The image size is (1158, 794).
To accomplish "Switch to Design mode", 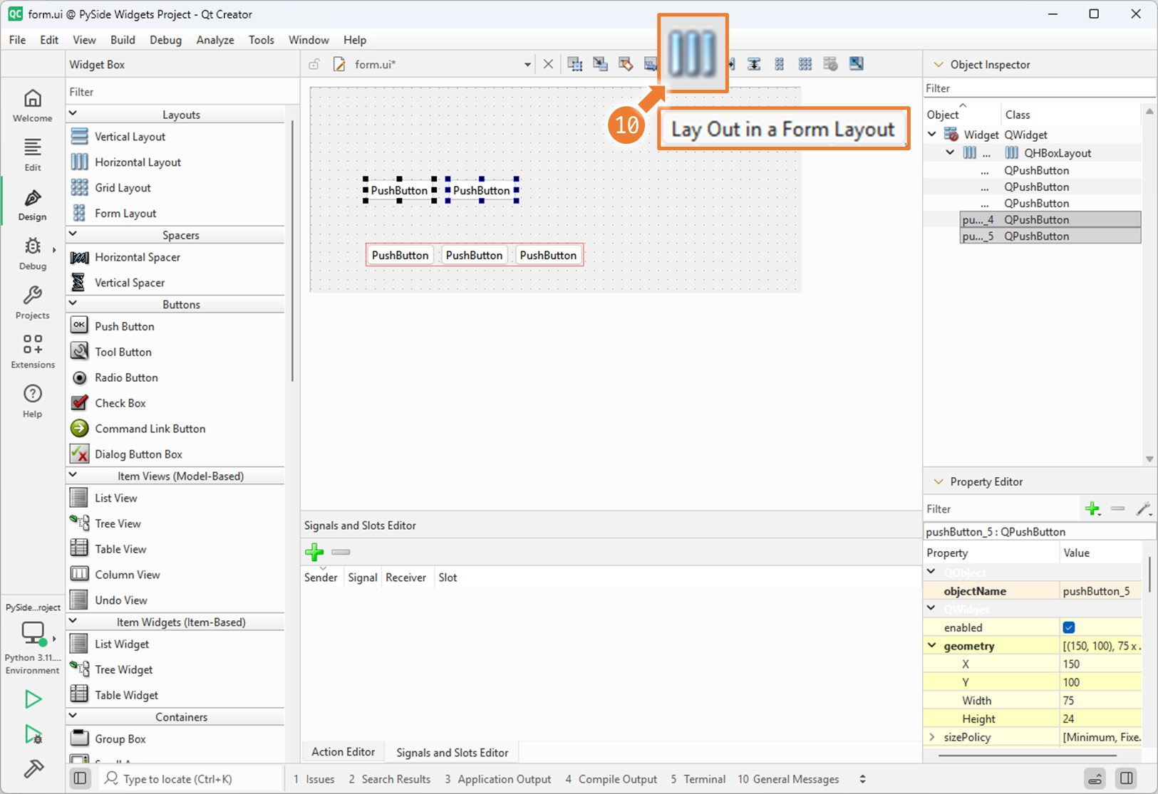I will pyautogui.click(x=33, y=204).
